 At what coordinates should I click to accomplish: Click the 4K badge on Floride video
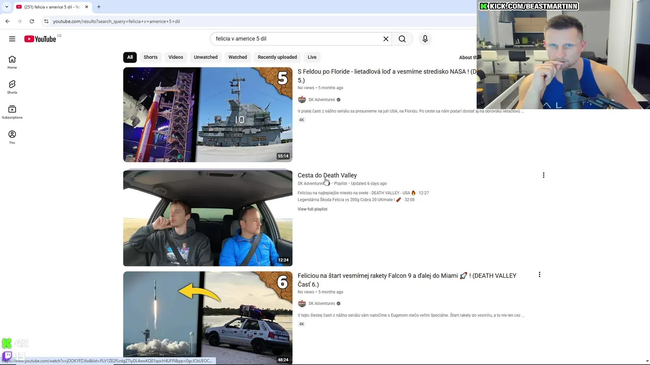tap(302, 120)
